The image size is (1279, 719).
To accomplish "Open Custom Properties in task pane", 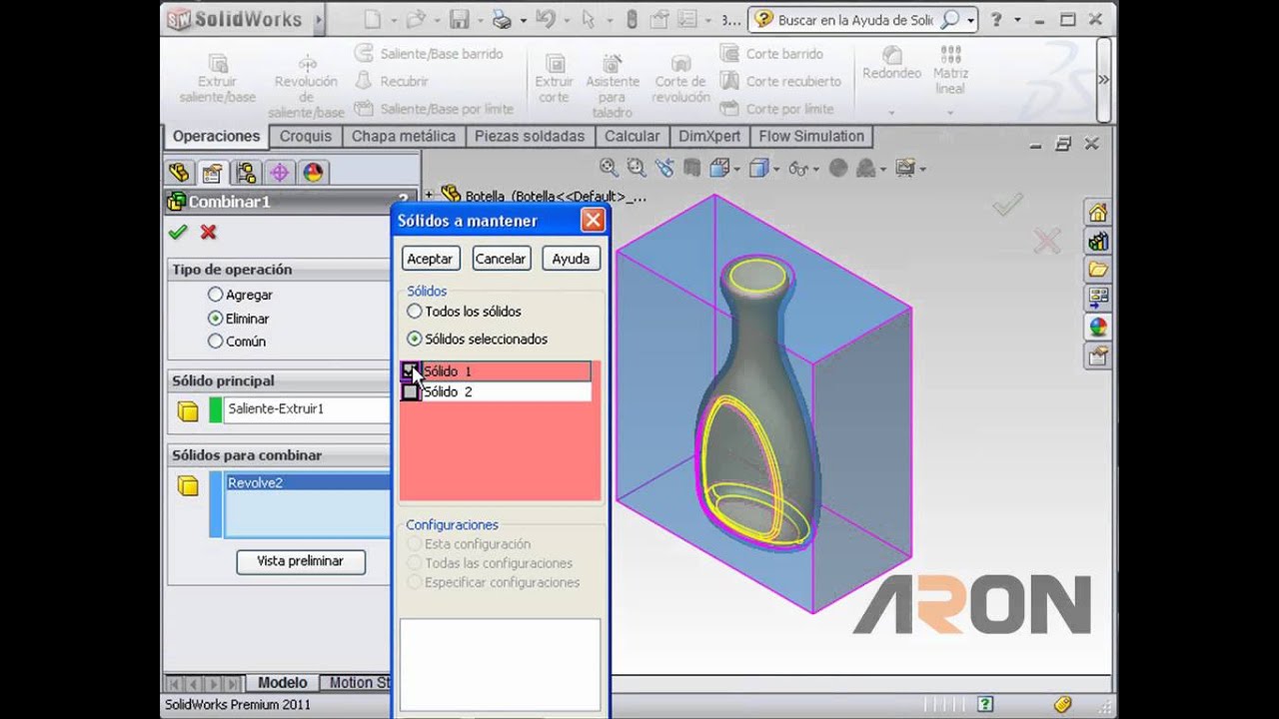I will pyautogui.click(x=1098, y=355).
